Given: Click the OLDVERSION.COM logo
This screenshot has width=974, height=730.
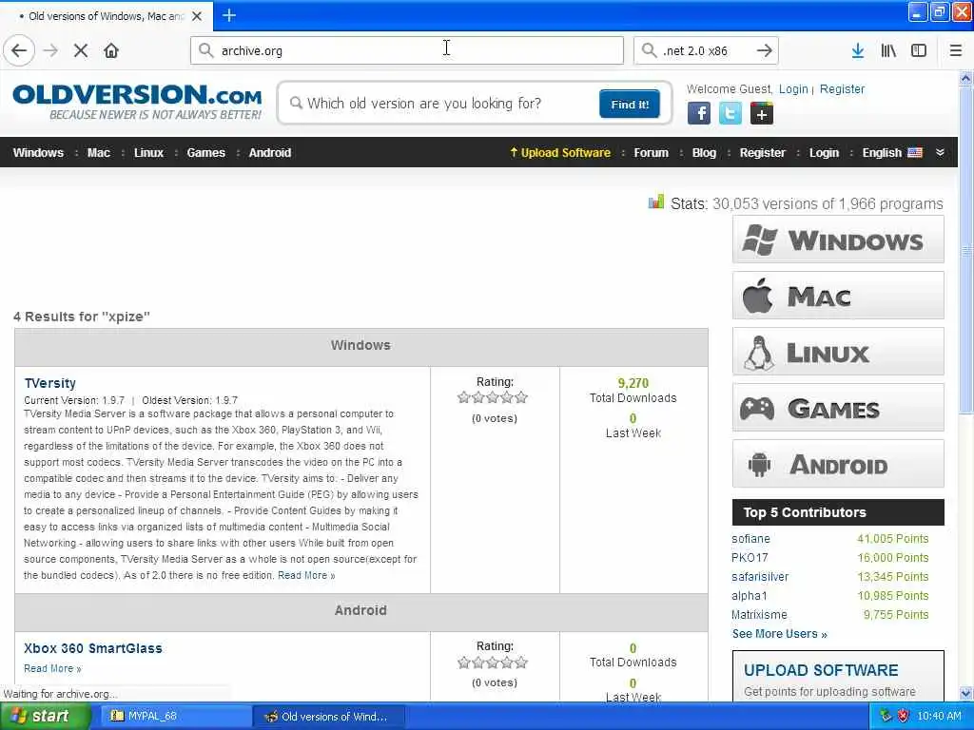Looking at the screenshot, I should point(137,101).
